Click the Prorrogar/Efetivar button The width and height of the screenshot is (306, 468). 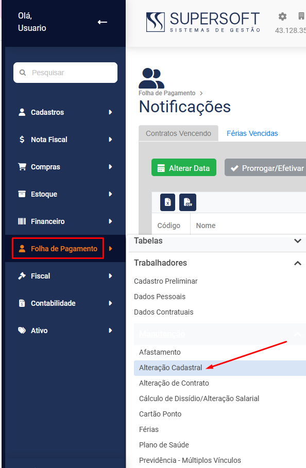click(266, 167)
